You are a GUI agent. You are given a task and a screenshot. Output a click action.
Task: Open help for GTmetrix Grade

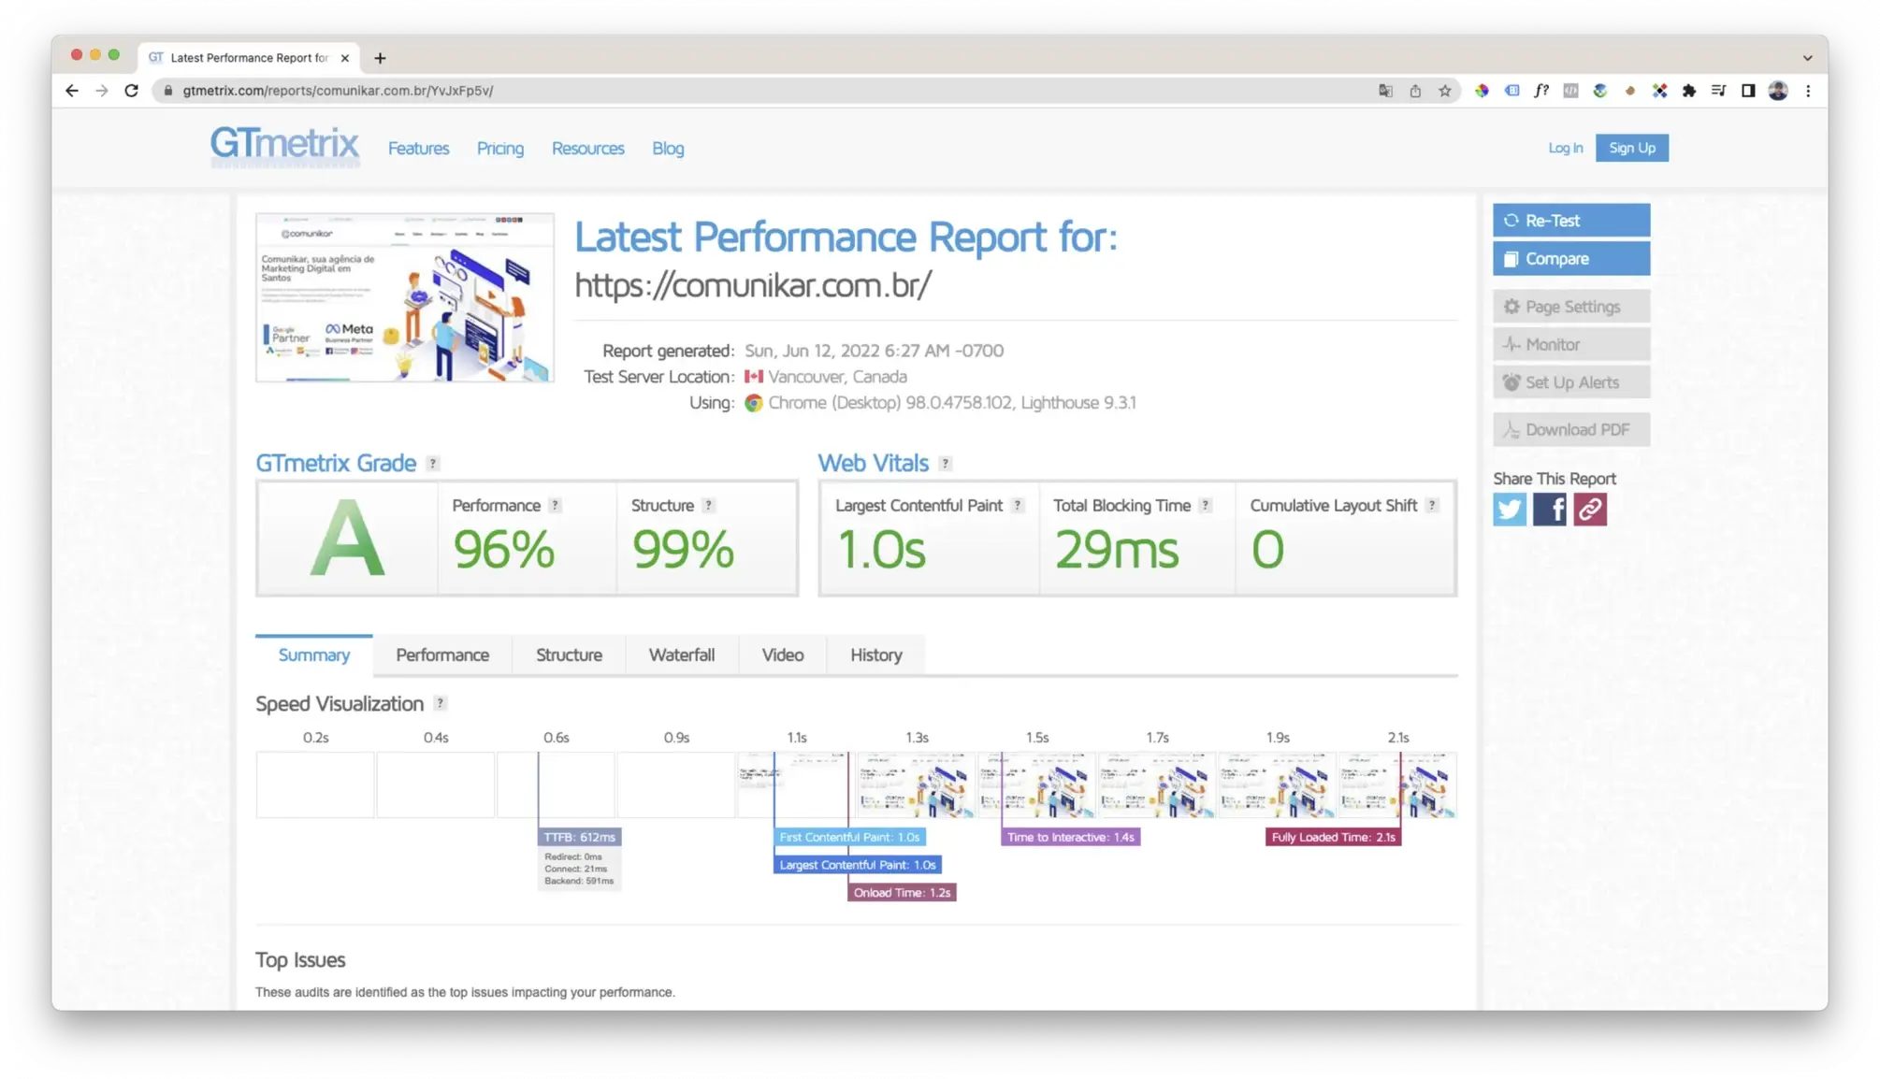pyautogui.click(x=432, y=464)
